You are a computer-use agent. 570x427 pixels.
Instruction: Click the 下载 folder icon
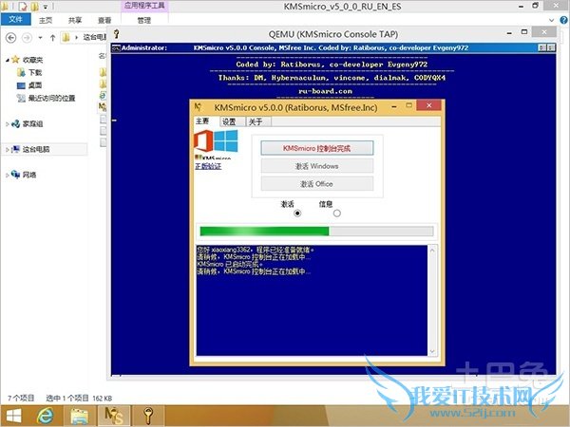22,73
